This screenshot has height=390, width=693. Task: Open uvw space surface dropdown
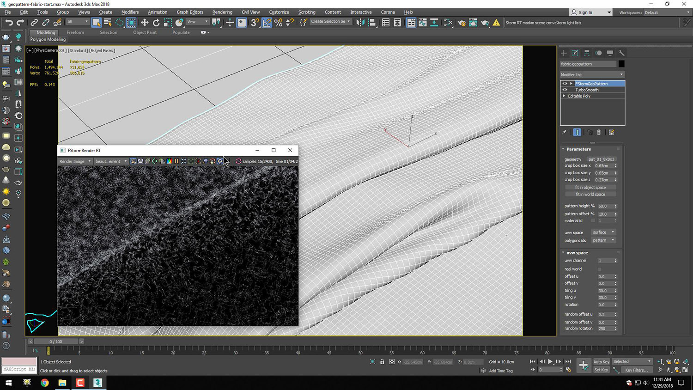(x=603, y=232)
